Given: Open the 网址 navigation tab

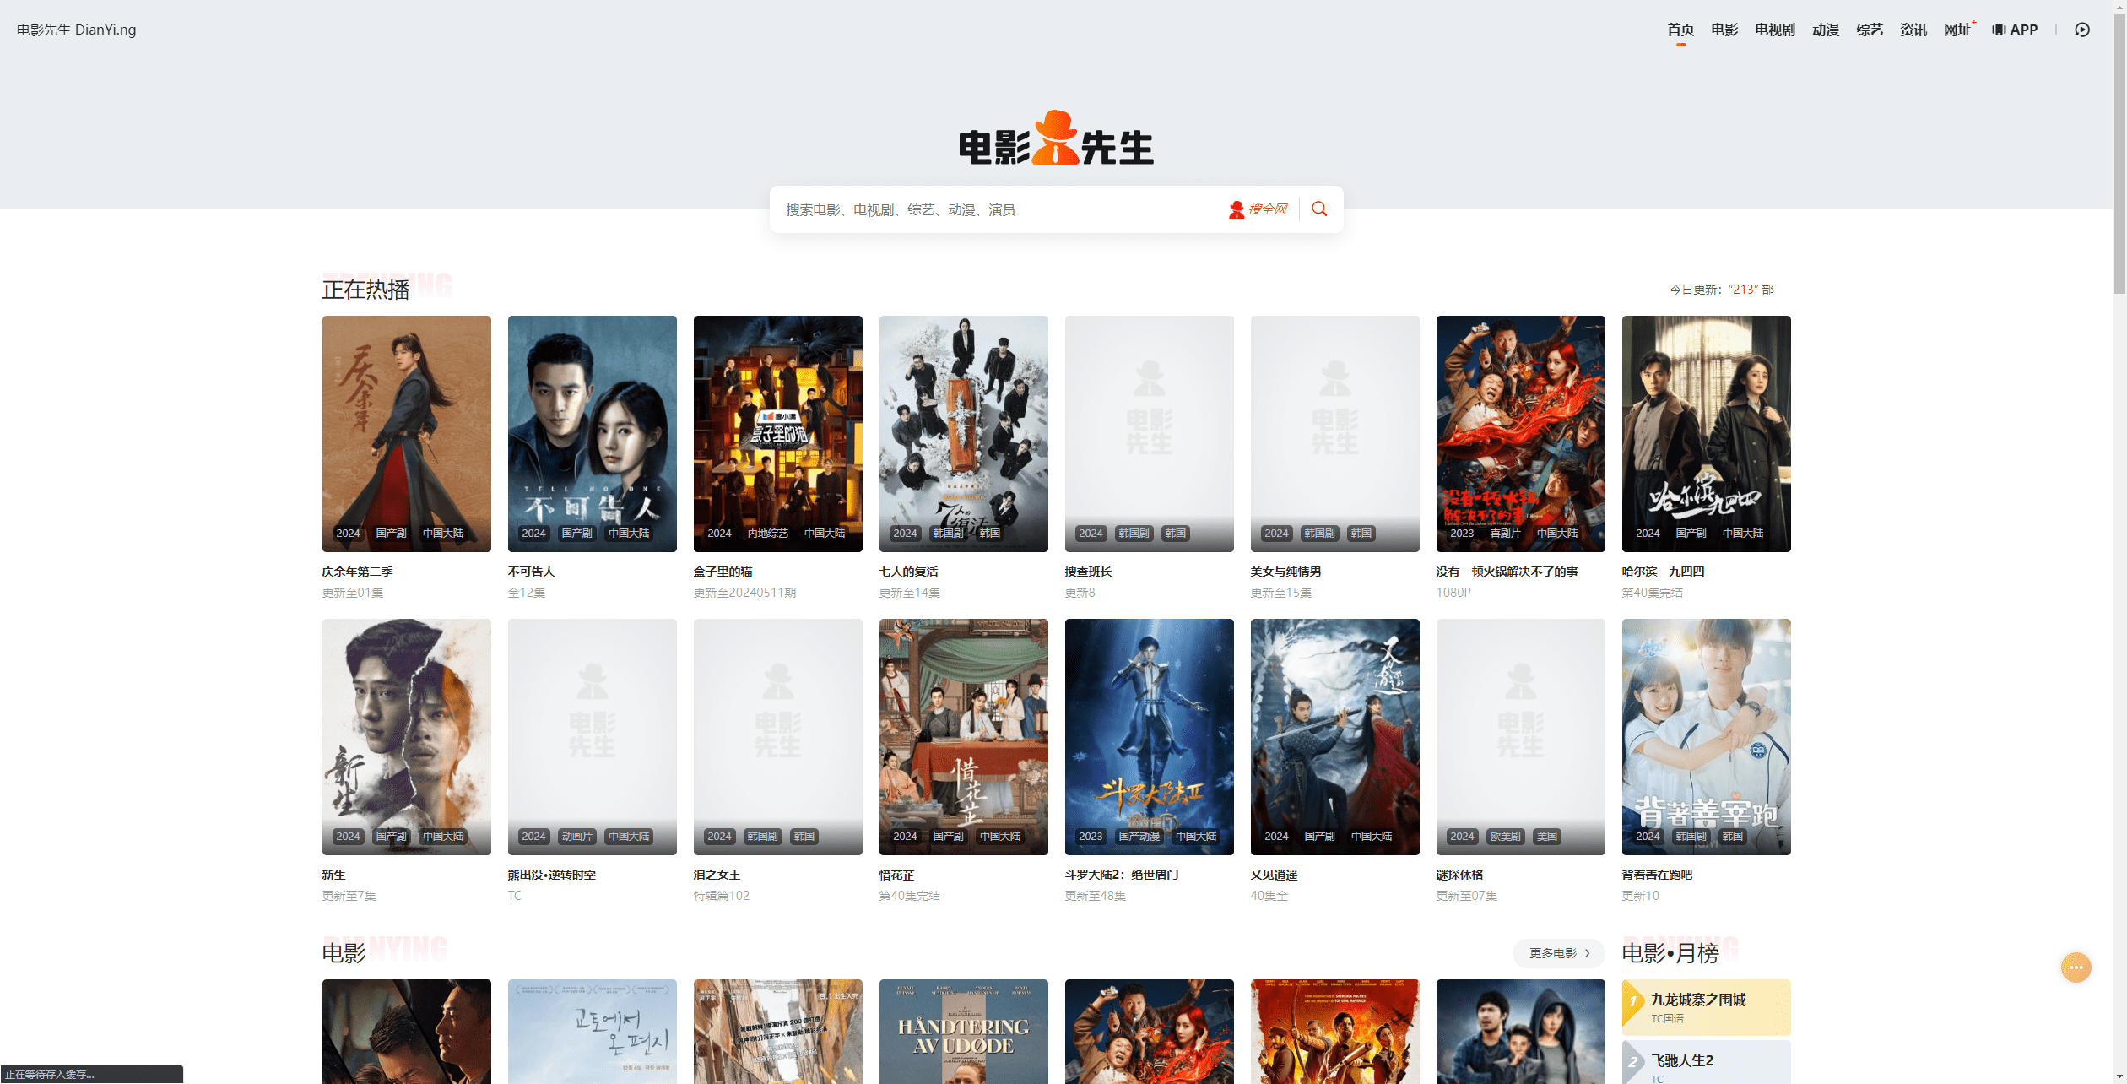Looking at the screenshot, I should [x=1957, y=30].
